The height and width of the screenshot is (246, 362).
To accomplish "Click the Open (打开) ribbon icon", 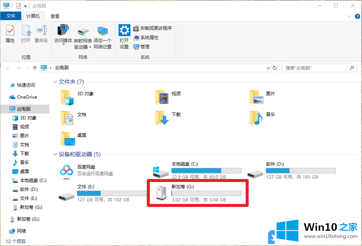I will pyautogui.click(x=26, y=34).
